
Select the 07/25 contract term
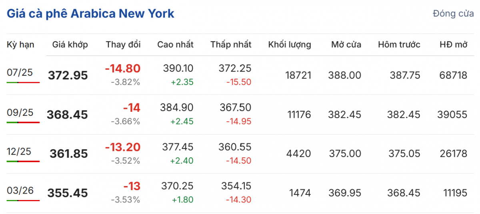click(20, 72)
